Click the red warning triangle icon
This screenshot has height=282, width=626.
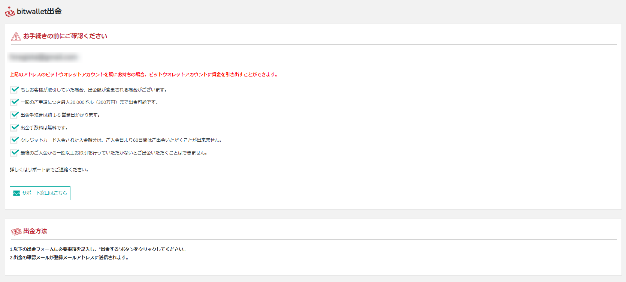click(16, 36)
